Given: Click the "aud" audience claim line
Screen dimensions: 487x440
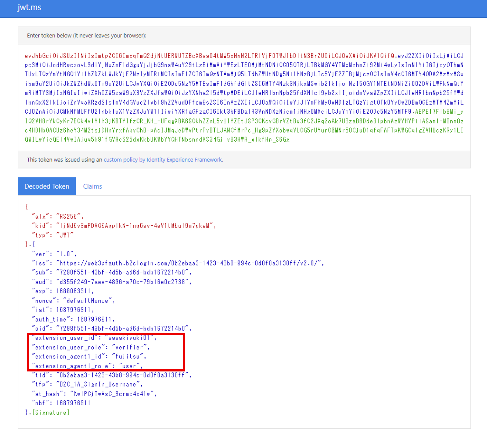Looking at the screenshot, I should (x=111, y=282).
